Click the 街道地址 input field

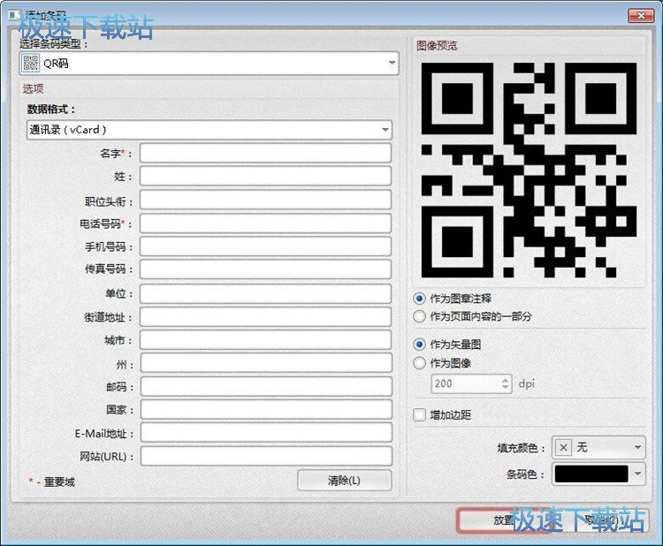(x=265, y=317)
